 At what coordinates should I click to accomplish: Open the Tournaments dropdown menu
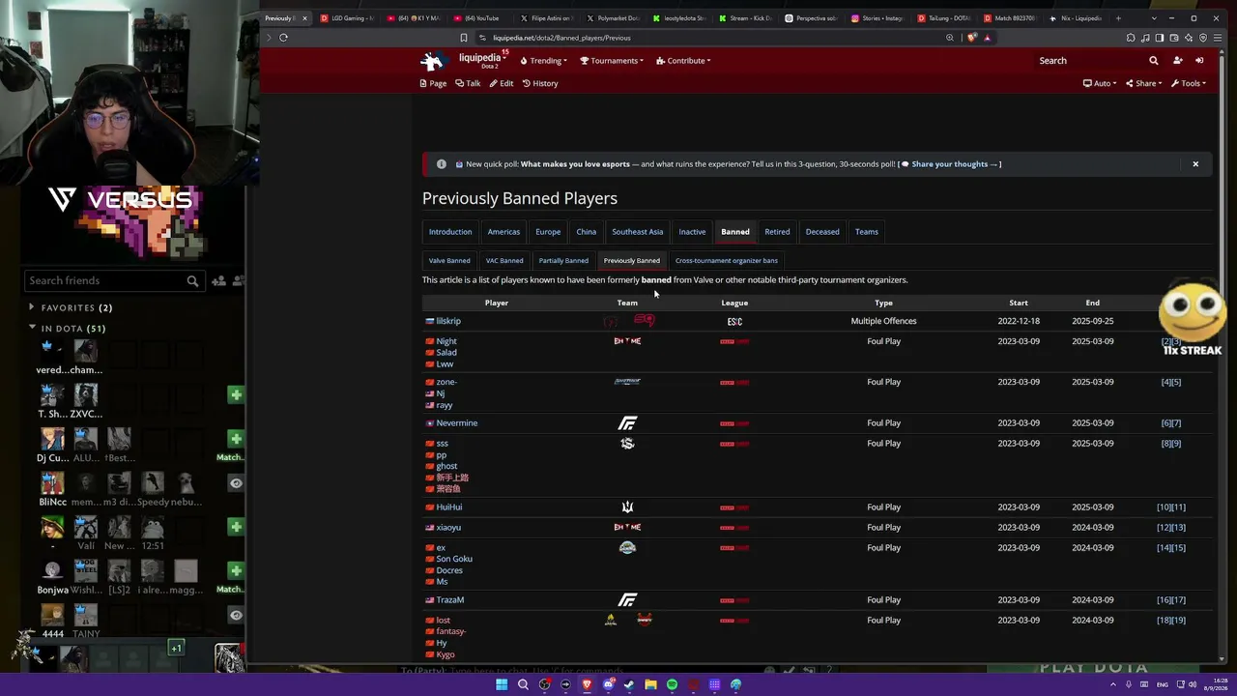point(612,61)
